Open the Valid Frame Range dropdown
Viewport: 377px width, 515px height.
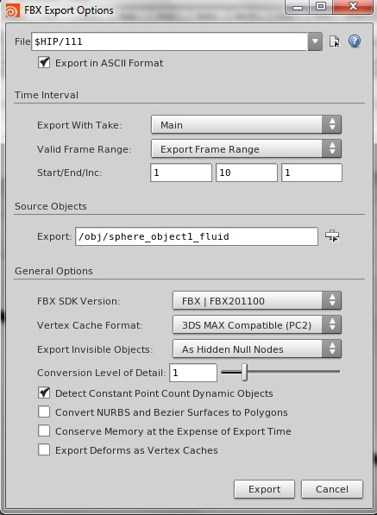tap(246, 148)
